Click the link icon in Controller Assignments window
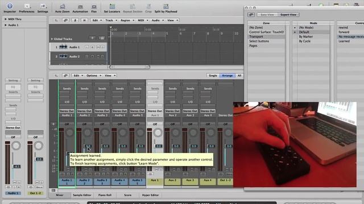Image resolution: width=364 pixels, height=204 pixels. pos(251,15)
